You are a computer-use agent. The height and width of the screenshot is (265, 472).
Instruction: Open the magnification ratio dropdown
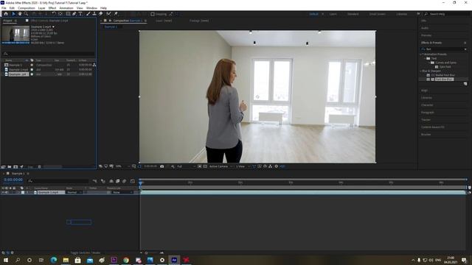pos(122,166)
